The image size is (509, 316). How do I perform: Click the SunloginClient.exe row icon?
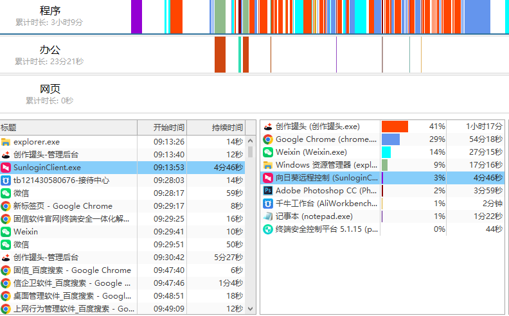(6, 168)
